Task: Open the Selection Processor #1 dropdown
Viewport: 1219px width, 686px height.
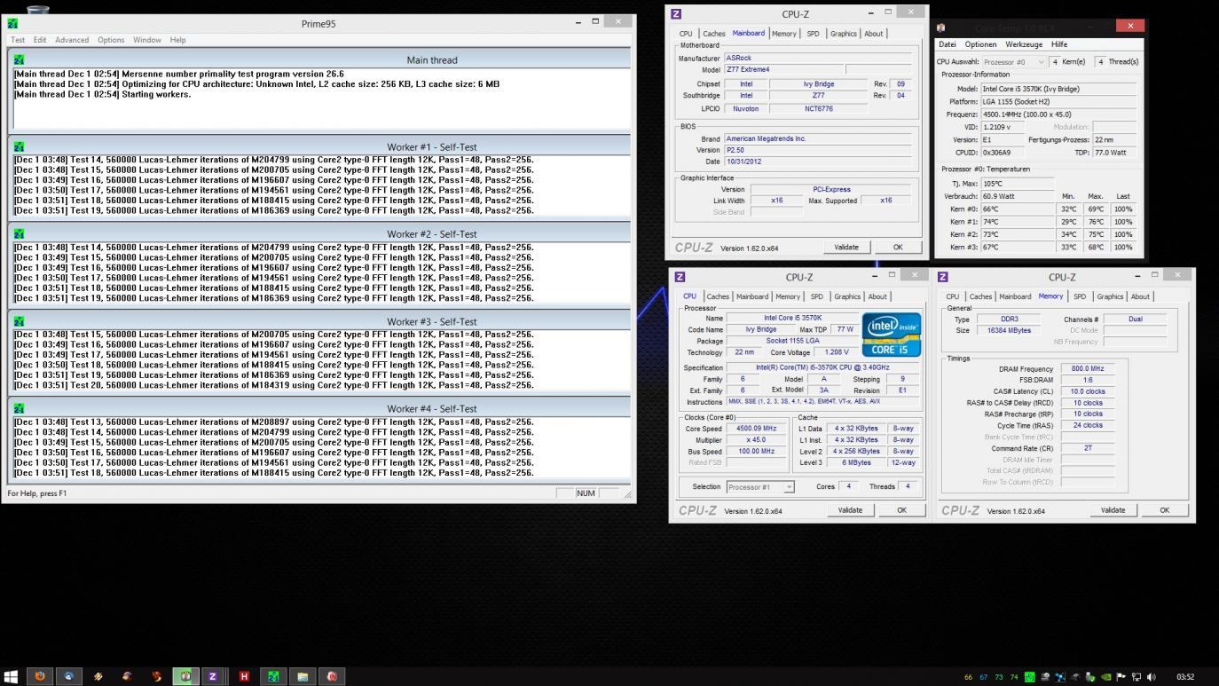Action: pyautogui.click(x=760, y=486)
